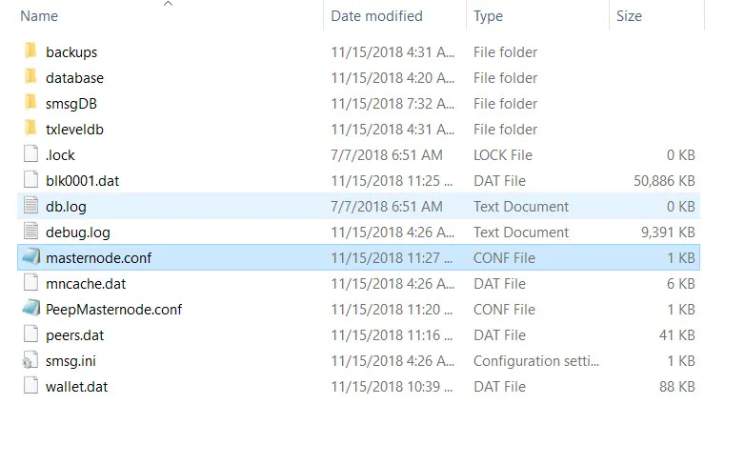Select the db.log text file icon
Image resolution: width=745 pixels, height=465 pixels.
point(30,206)
